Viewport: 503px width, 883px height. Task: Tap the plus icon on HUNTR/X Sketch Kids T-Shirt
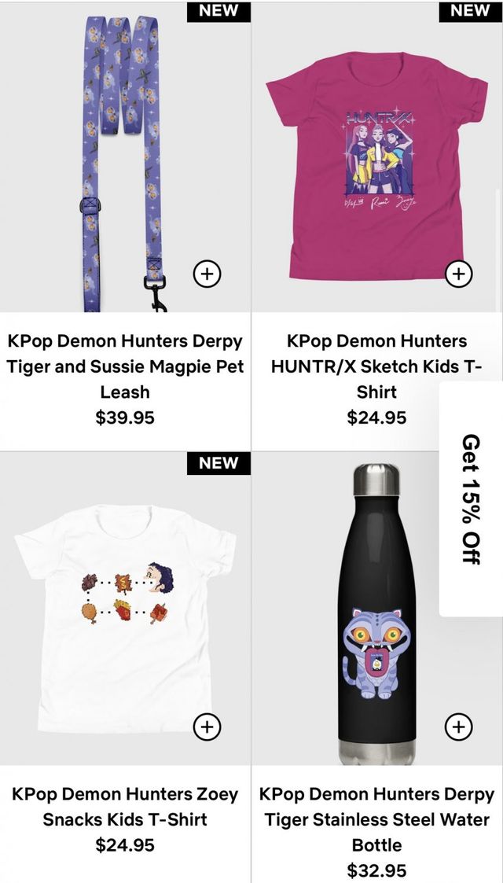tap(458, 274)
